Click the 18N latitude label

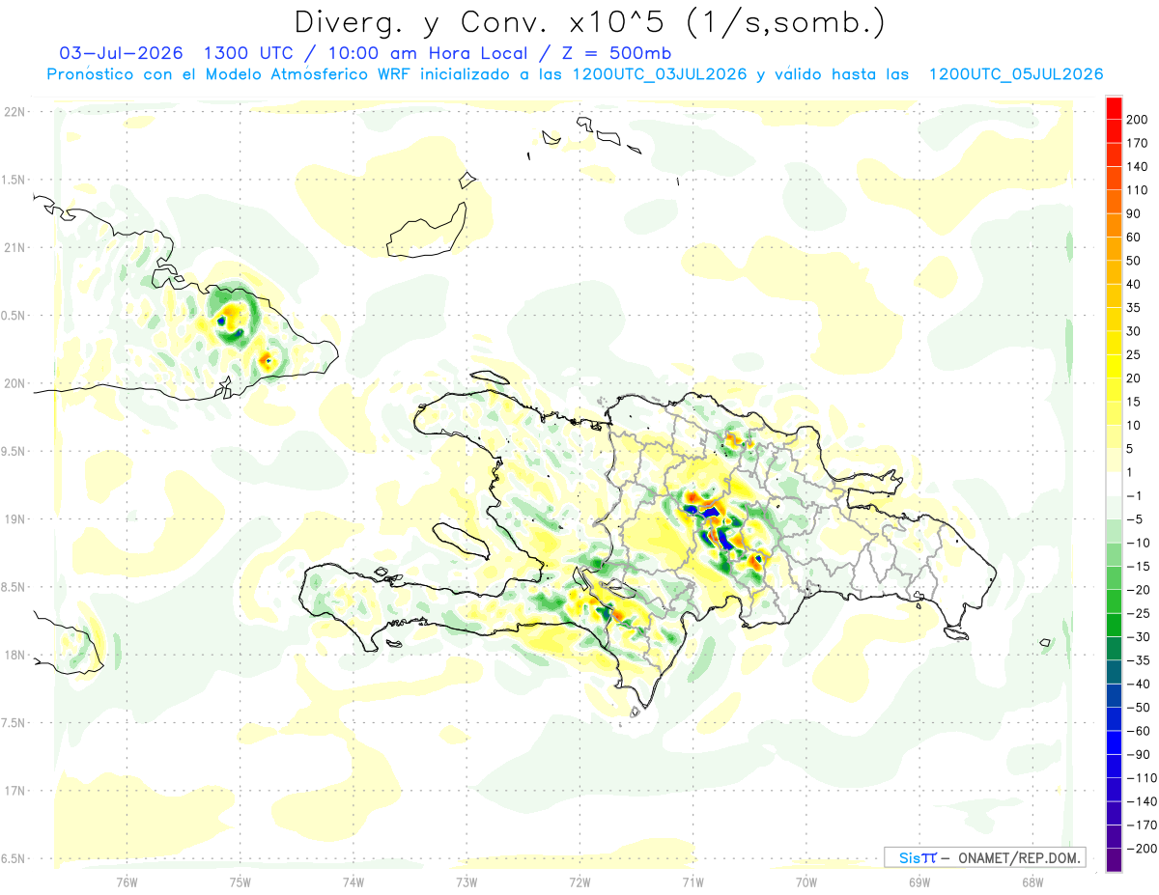click(x=14, y=655)
